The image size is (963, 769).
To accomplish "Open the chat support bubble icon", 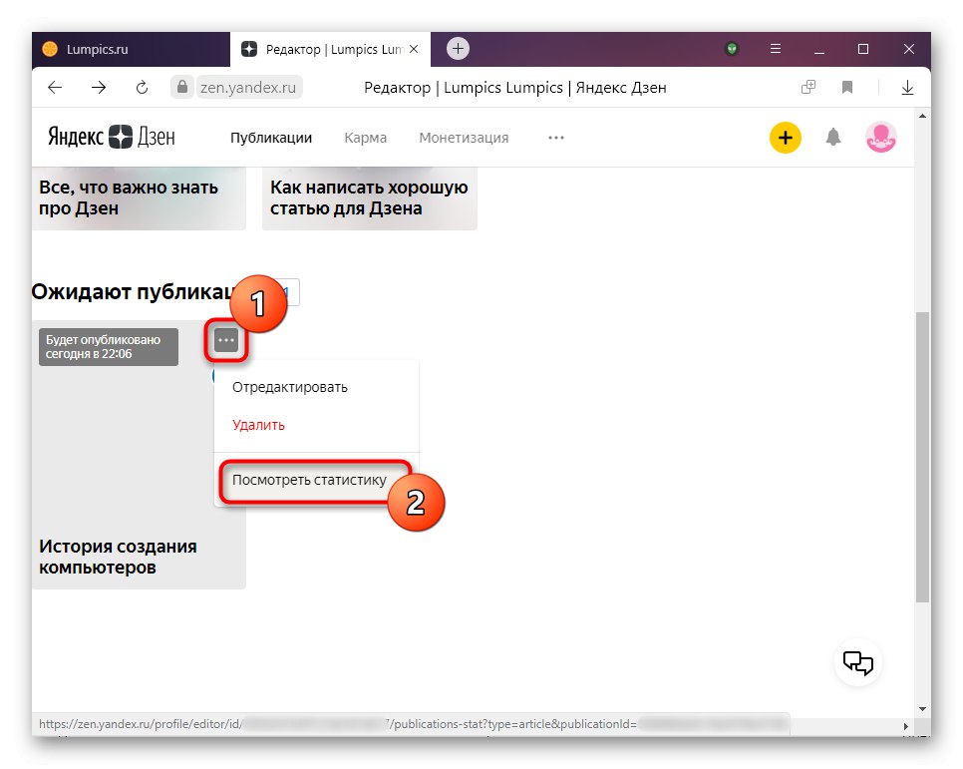I will pos(858,662).
